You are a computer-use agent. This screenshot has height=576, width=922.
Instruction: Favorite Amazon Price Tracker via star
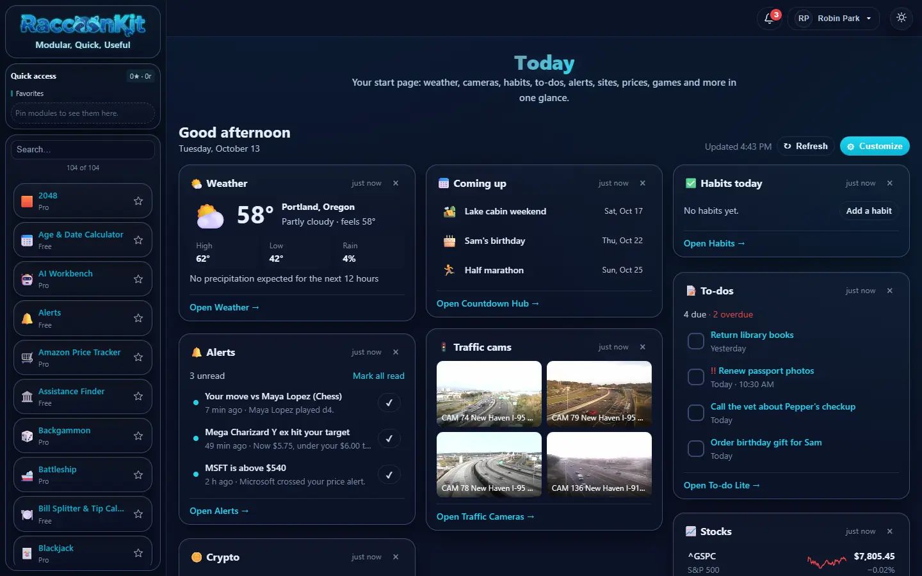pos(138,357)
